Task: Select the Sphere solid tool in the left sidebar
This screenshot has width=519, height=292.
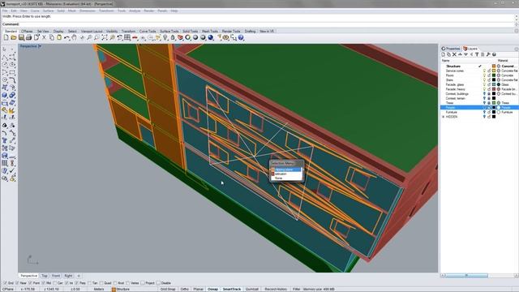Action: (x=5, y=96)
